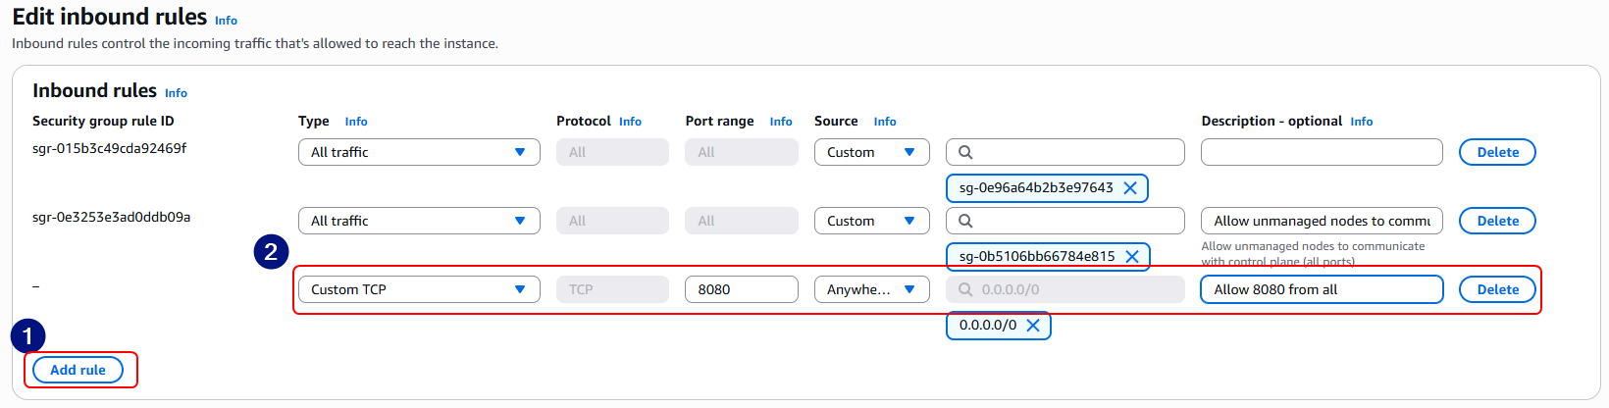Screen dimensions: 1609x408
Task: Delete the Custom TCP 8080 rule
Action: pyautogui.click(x=1497, y=289)
